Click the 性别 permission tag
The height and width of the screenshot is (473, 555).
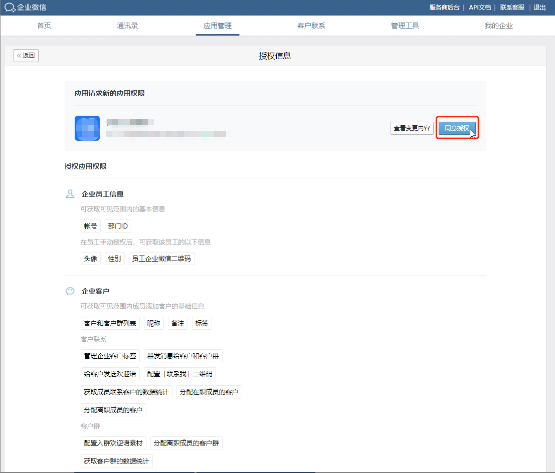point(115,259)
